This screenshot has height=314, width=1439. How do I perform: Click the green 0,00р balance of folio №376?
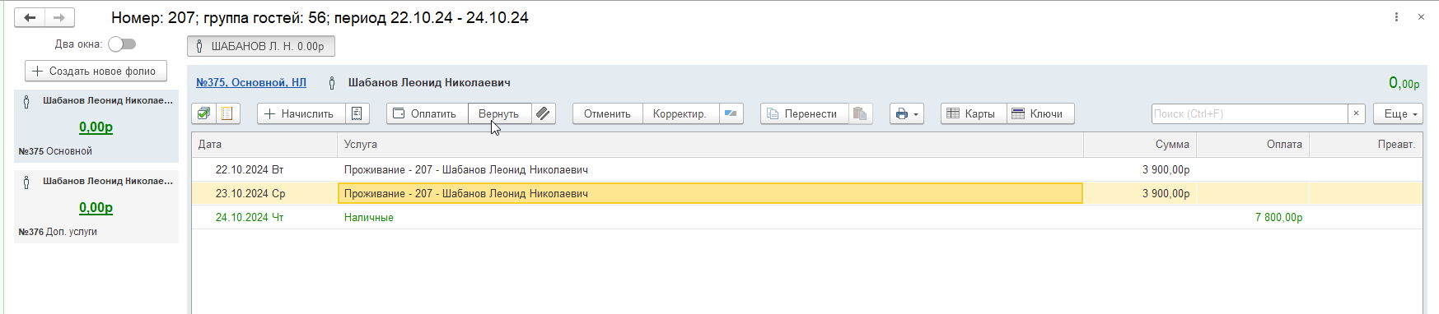tap(96, 207)
